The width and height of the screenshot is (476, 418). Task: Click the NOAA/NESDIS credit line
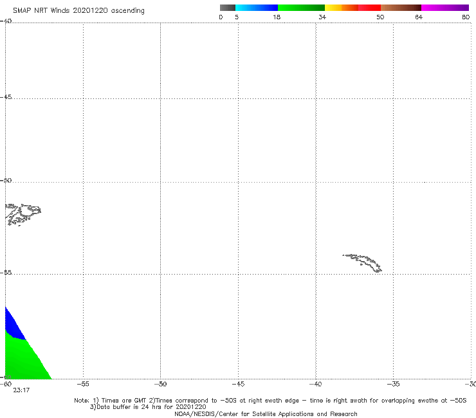tap(266, 413)
